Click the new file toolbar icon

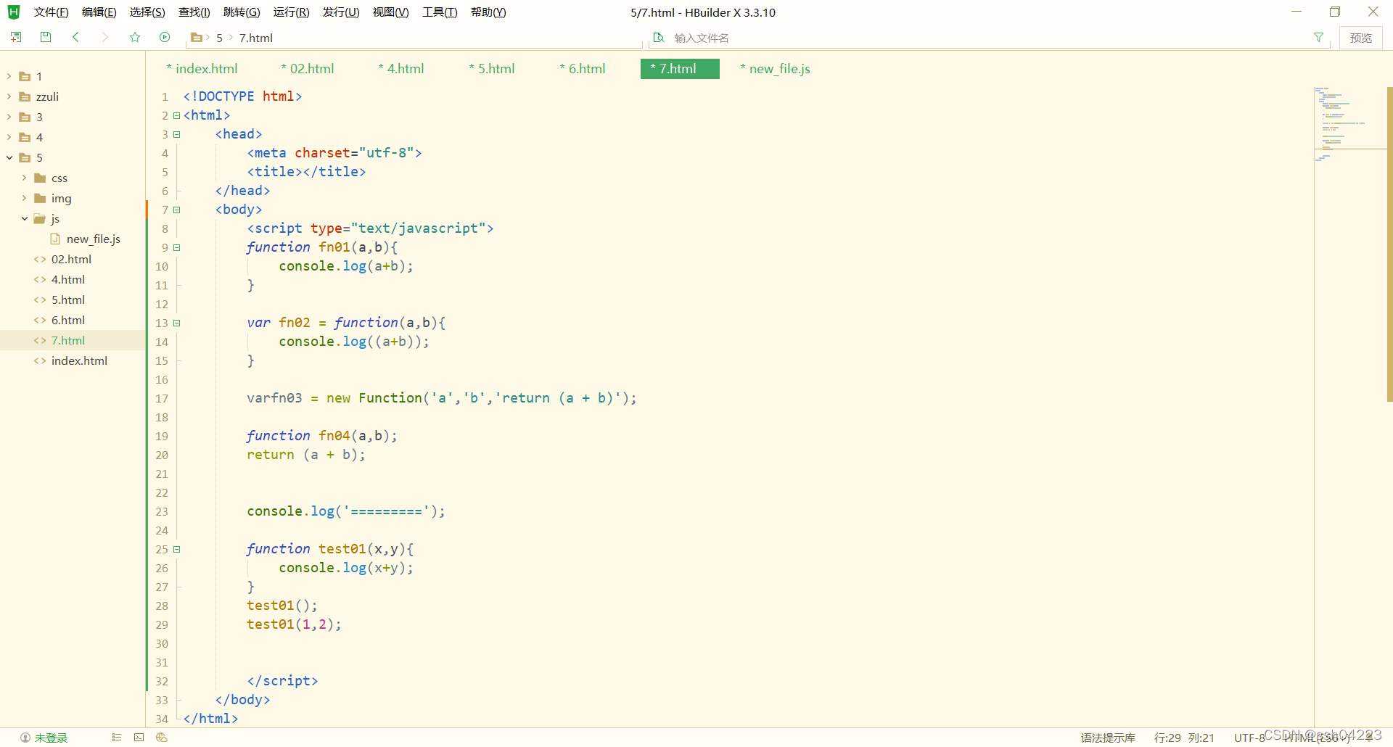(x=16, y=37)
